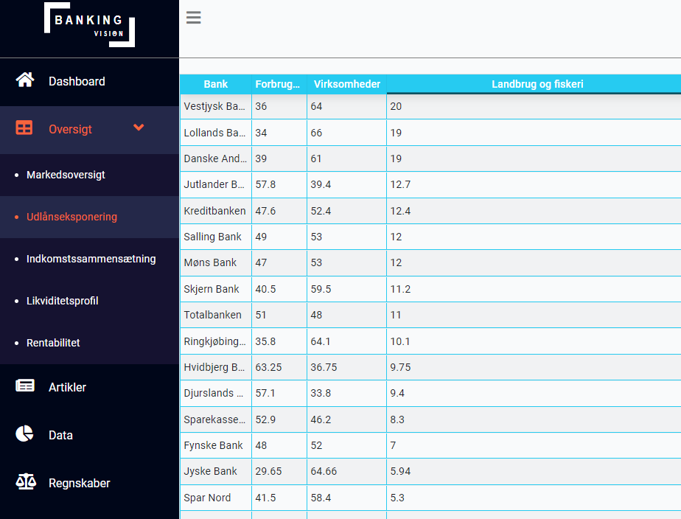Go to the Indkomstssammensætning page
This screenshot has height=519, width=681.
pos(91,259)
